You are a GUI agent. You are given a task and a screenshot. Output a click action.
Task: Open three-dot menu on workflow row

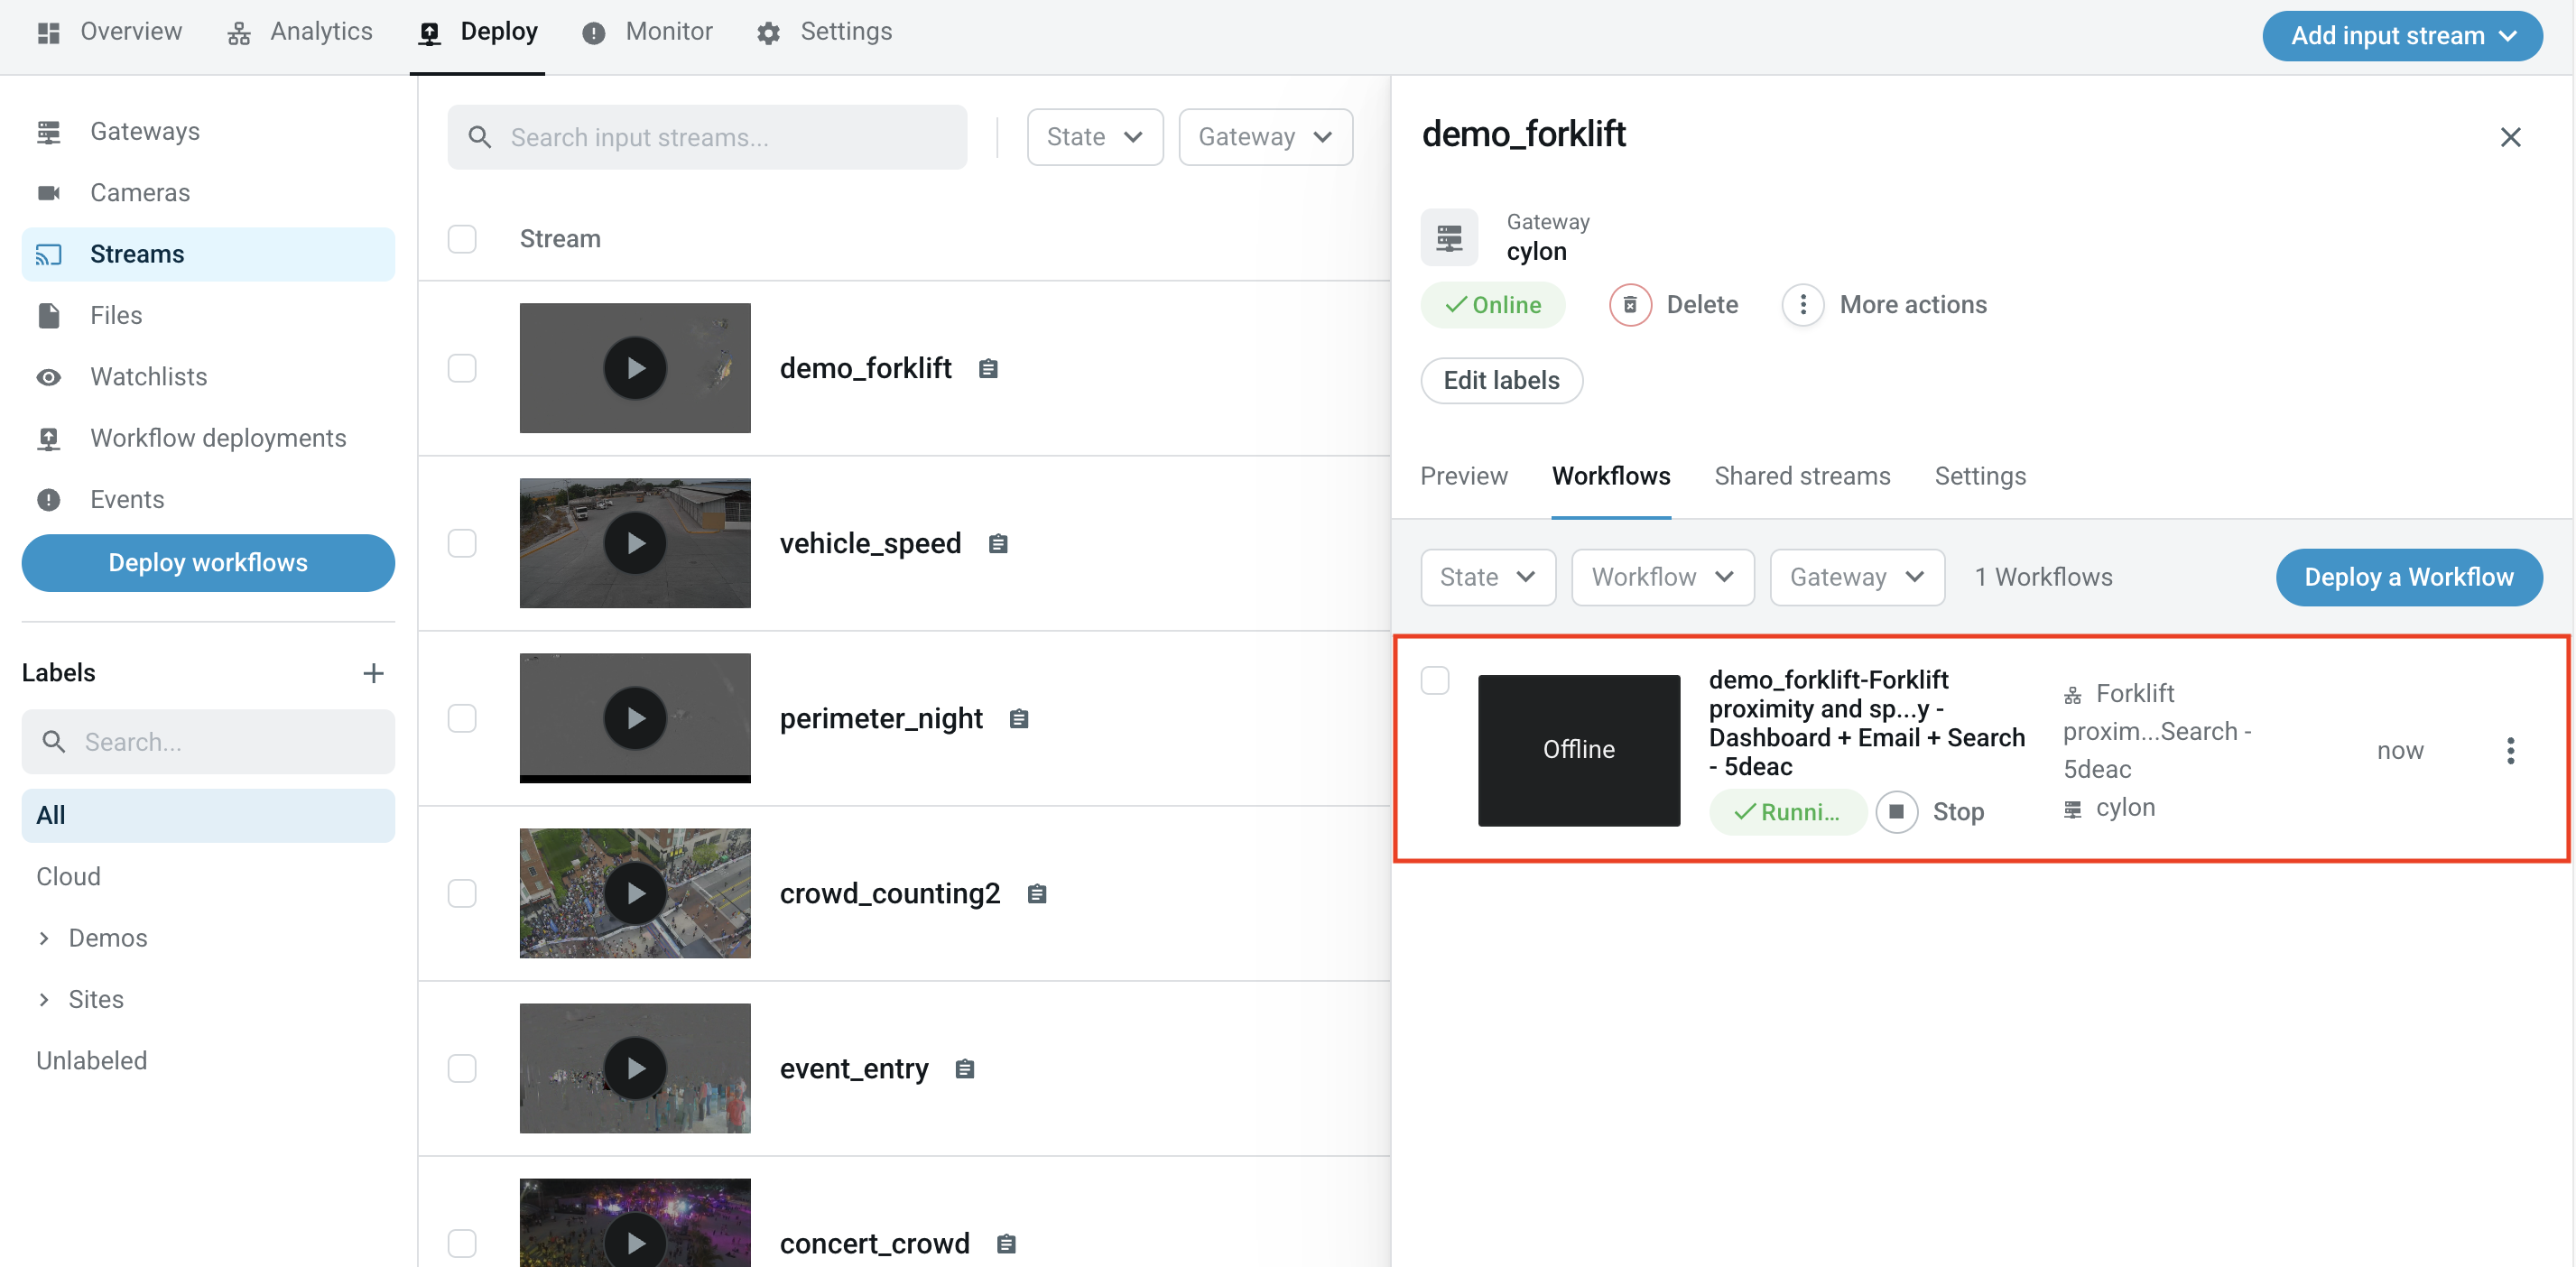(x=2510, y=751)
